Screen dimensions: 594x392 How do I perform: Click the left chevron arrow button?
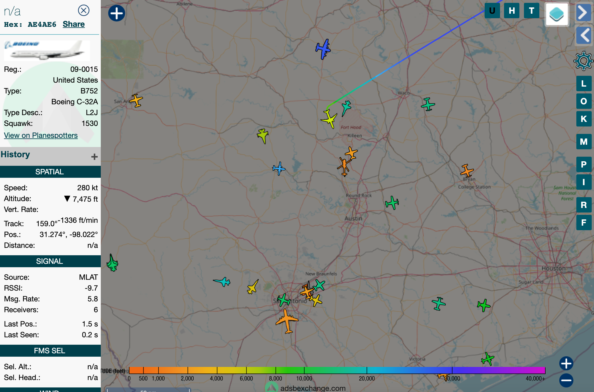tap(583, 36)
